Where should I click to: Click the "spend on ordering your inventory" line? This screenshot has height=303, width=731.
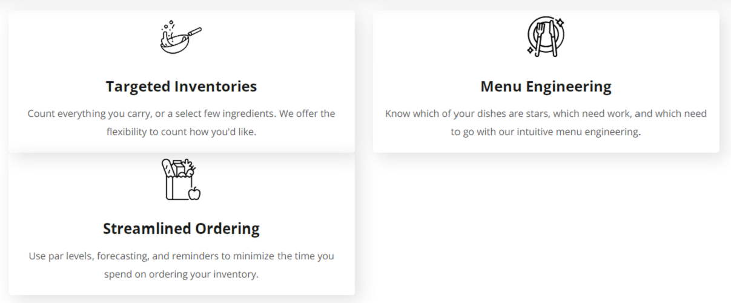pos(181,274)
